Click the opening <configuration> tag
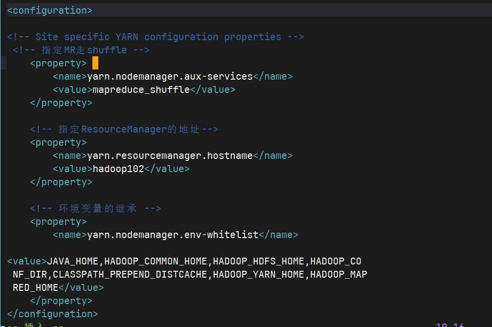This screenshot has width=492, height=327. 49,10
